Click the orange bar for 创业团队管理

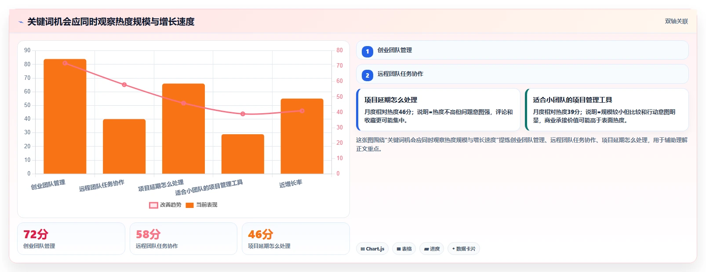[65, 116]
